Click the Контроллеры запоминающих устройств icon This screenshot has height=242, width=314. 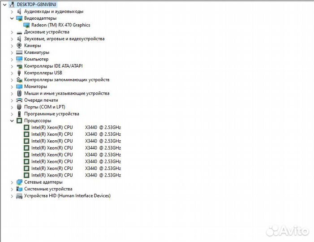point(19,80)
